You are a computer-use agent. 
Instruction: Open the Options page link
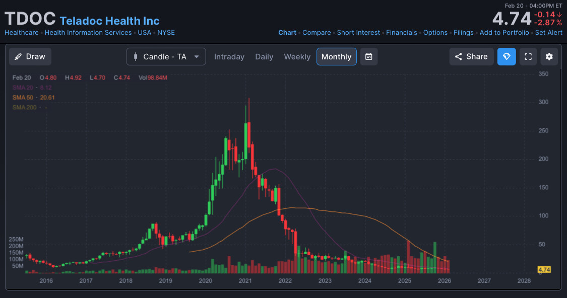pyautogui.click(x=435, y=33)
